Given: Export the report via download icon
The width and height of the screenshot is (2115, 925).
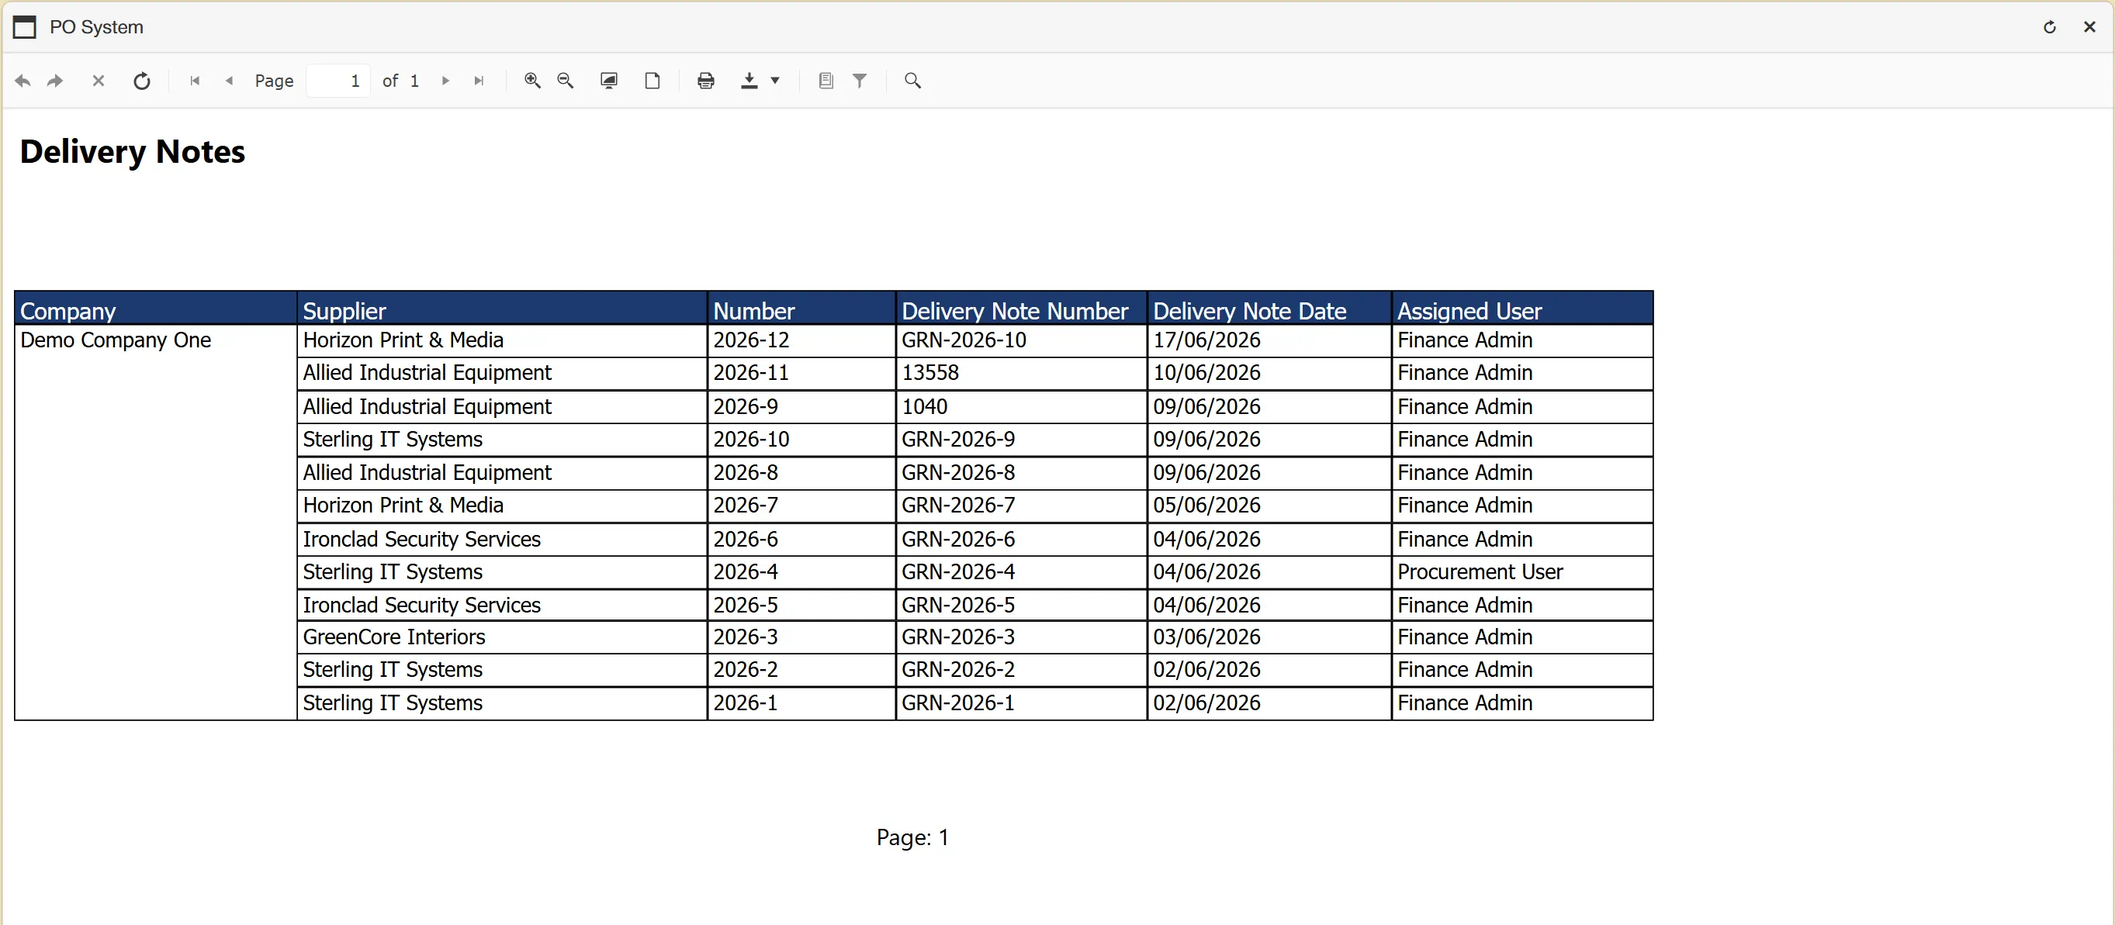Looking at the screenshot, I should [x=749, y=81].
